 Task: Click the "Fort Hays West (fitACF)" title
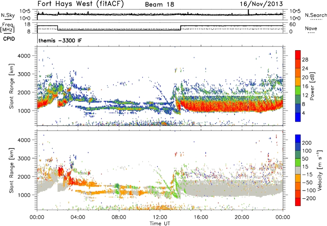(81, 4)
